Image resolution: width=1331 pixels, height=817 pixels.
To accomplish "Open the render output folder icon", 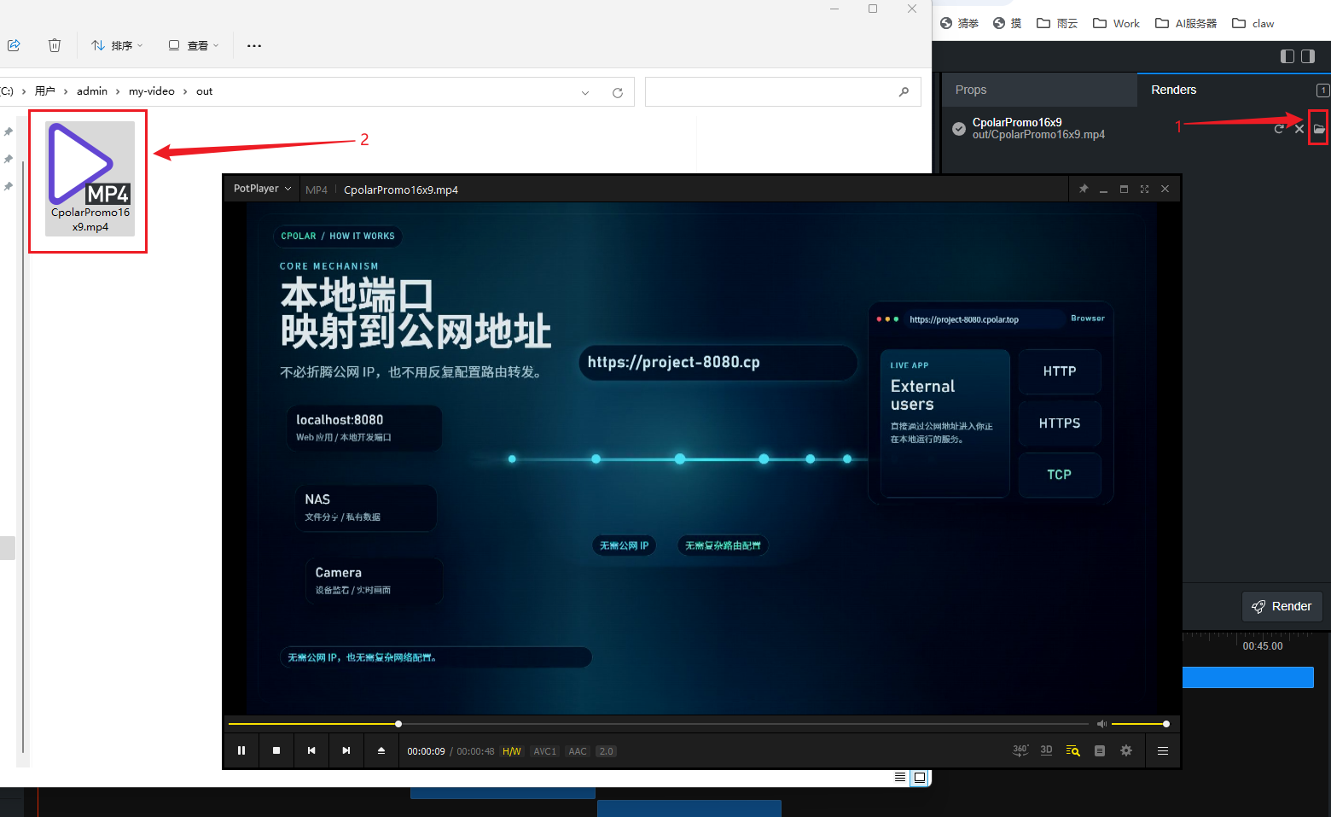I will (1319, 129).
